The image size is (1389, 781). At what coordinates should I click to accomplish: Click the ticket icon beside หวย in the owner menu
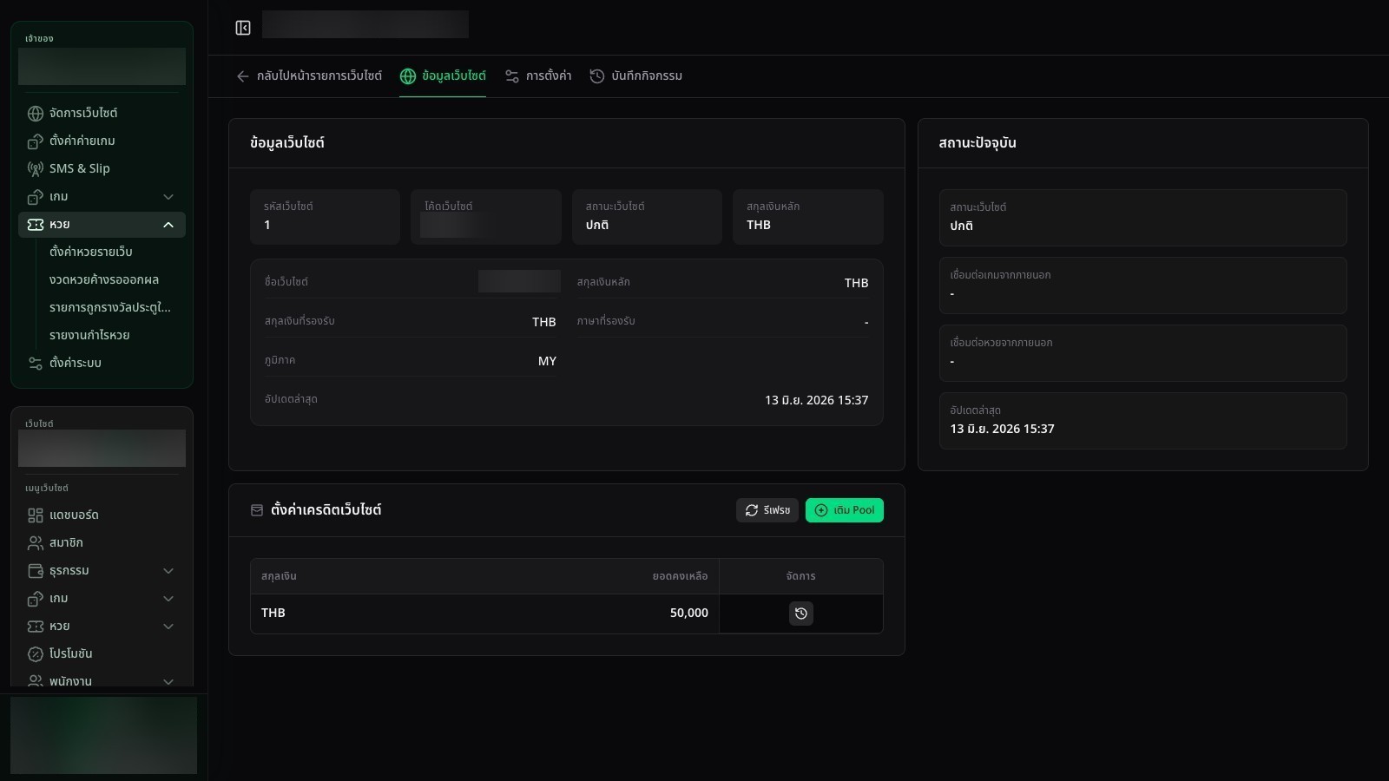(36, 225)
